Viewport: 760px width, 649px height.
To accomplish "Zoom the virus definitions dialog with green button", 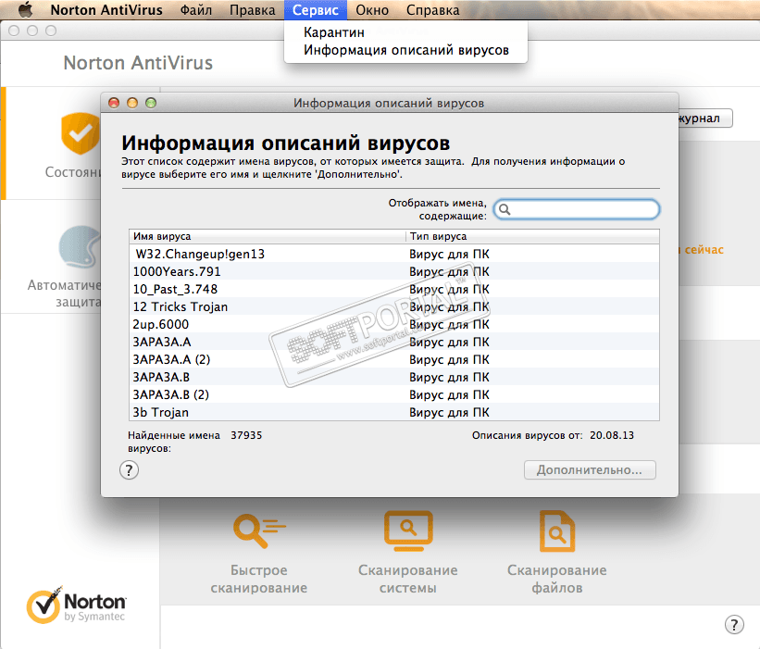I will (x=151, y=103).
